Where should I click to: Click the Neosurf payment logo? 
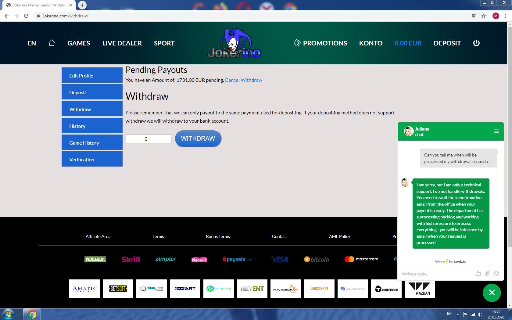(x=199, y=260)
